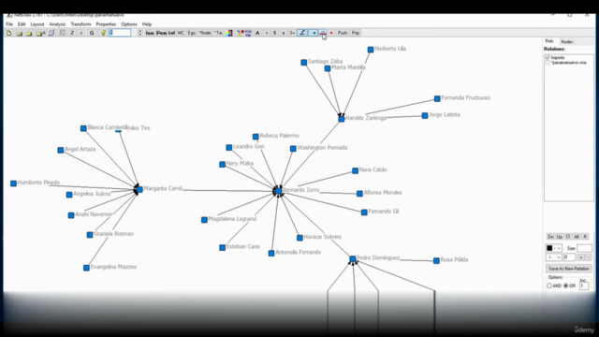Screen dimensions: 599x337
Task: Click the Iso isolates toolbar button
Action: tap(150, 33)
